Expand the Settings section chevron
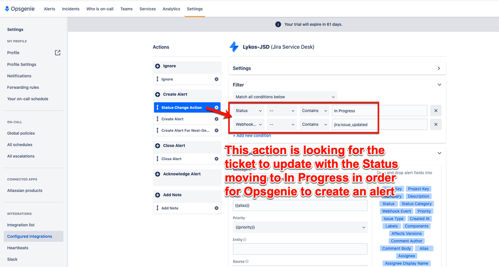Viewport: 499px width, 267px height. [439, 68]
